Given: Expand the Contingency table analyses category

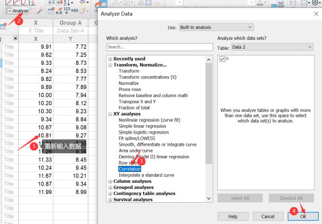Looking at the screenshot, I should pos(110,194).
